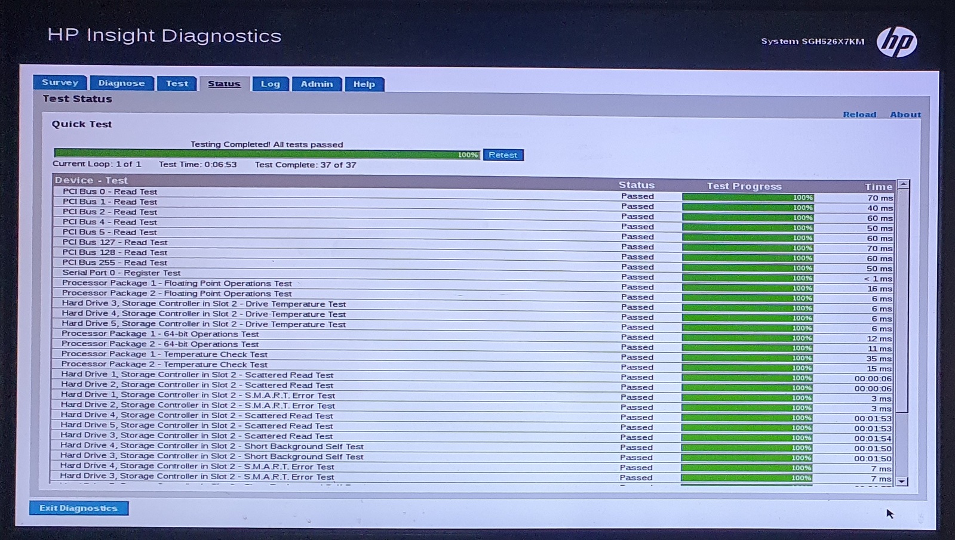This screenshot has width=955, height=540.
Task: Click the HP Insight Diagnostics title
Action: tap(164, 35)
